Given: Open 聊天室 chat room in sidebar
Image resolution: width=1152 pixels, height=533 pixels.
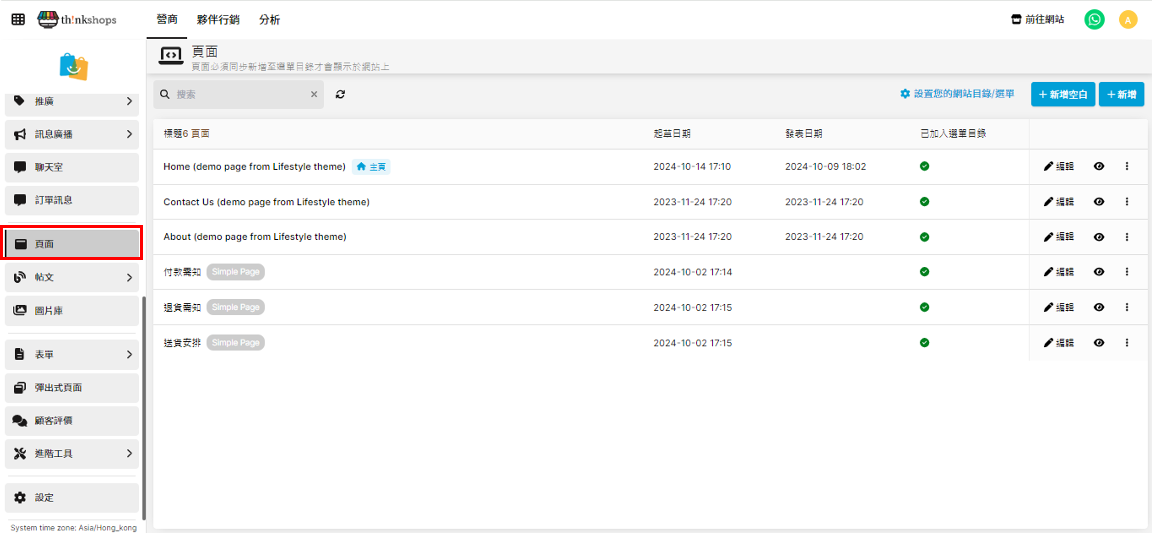Looking at the screenshot, I should click(71, 167).
